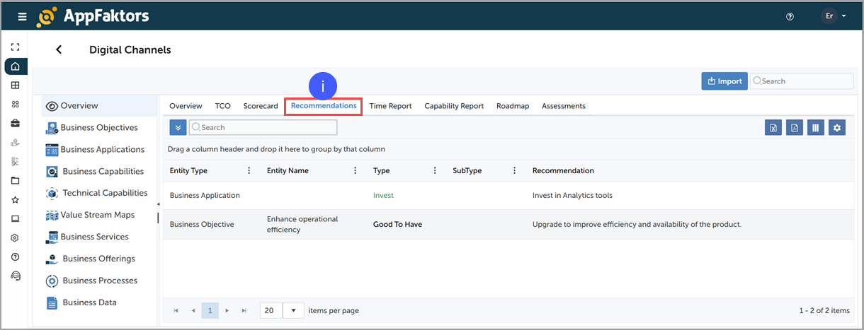This screenshot has width=864, height=330.
Task: Click the Import button
Action: click(724, 81)
